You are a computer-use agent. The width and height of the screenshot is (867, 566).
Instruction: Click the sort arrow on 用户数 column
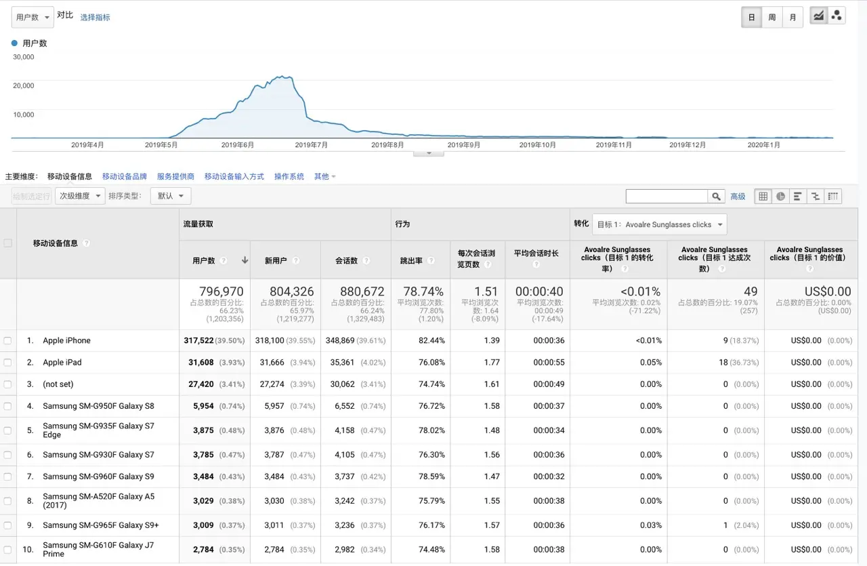point(245,260)
